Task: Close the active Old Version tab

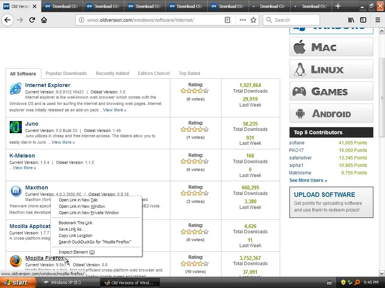Action: point(35,6)
